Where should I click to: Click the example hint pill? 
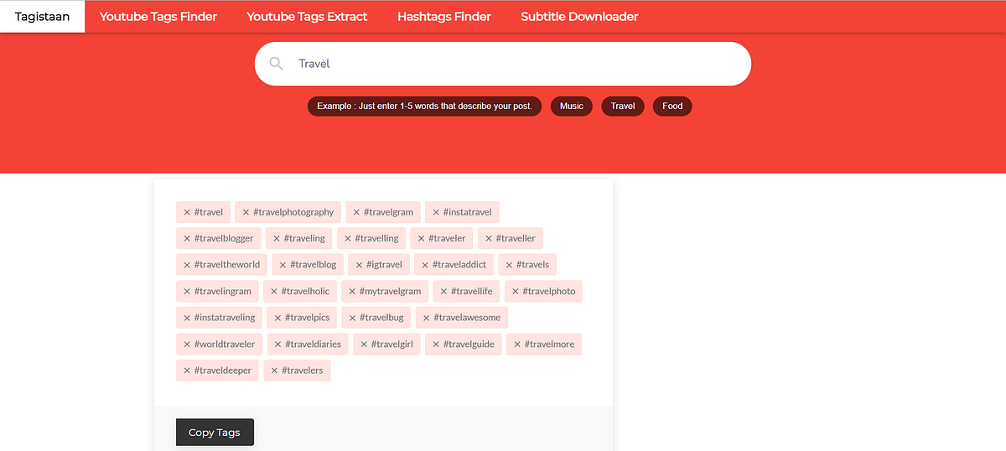[x=425, y=106]
